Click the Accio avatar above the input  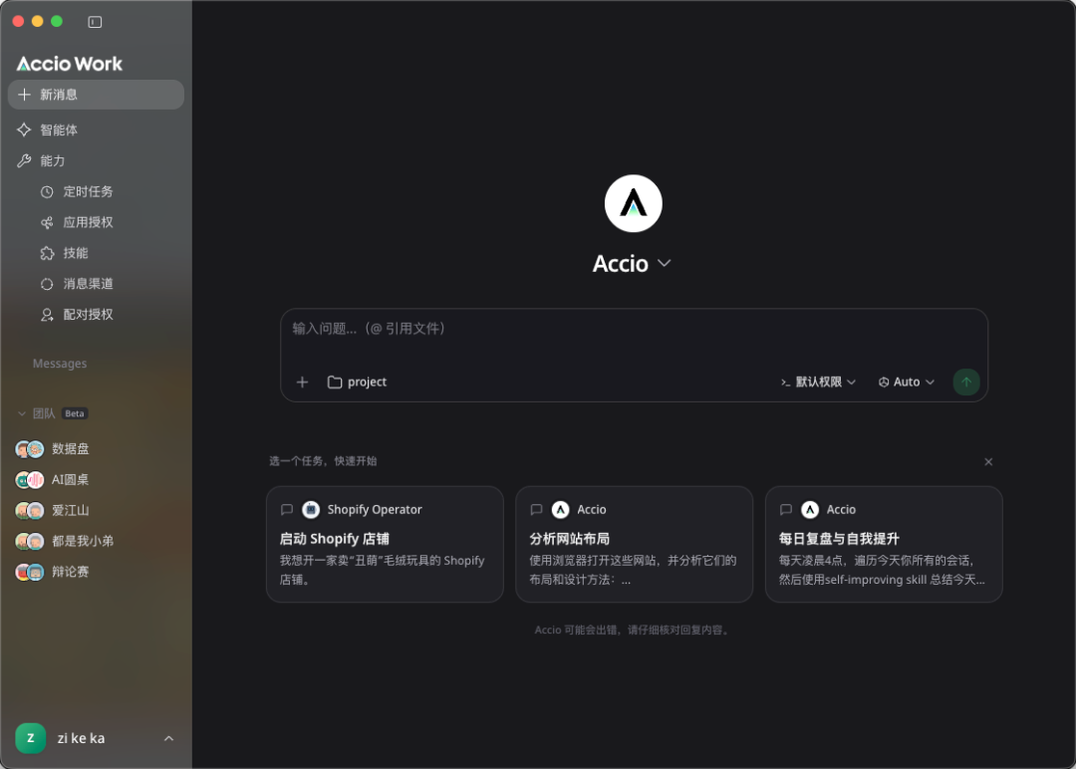pos(634,203)
